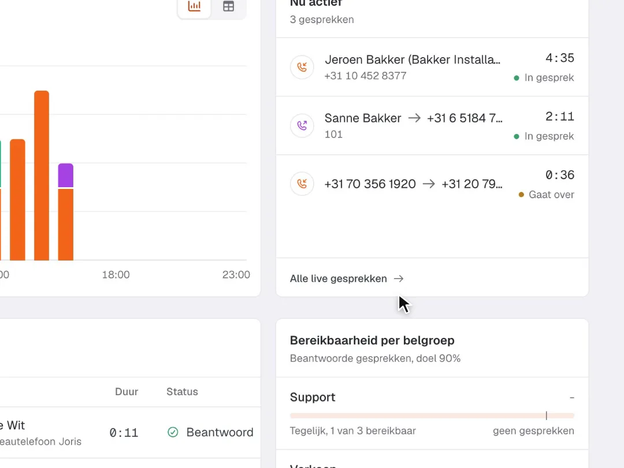Click the tallest orange chart bar
Image resolution: width=624 pixels, height=468 pixels.
[x=42, y=176]
